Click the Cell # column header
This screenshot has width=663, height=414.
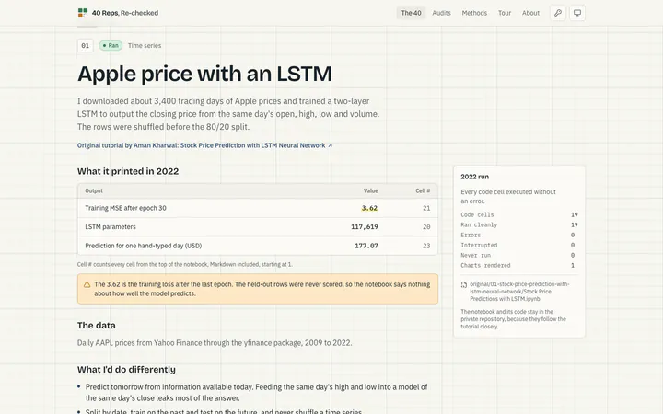(x=423, y=191)
